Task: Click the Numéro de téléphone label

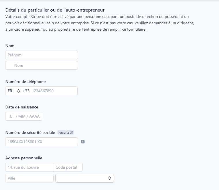Action: pos(26,82)
